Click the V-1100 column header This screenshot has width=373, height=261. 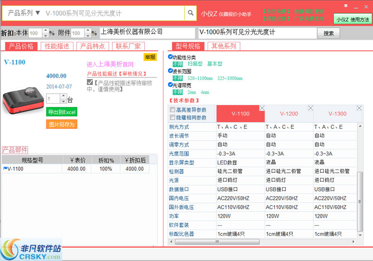[x=240, y=114]
